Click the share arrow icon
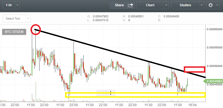This screenshot has width=223, height=108. click(x=130, y=5)
